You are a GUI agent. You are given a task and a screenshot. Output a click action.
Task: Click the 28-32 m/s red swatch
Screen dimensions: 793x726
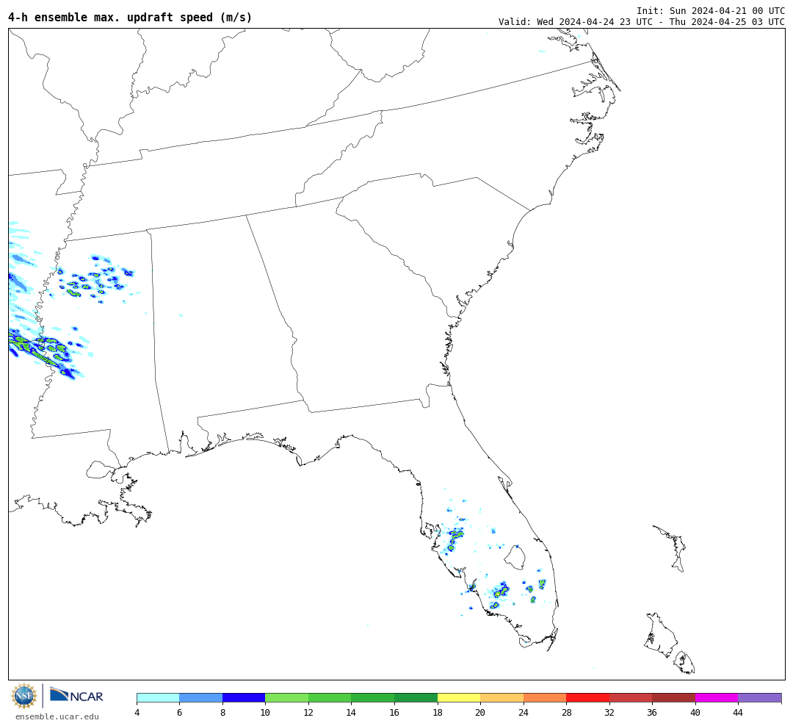tap(587, 698)
